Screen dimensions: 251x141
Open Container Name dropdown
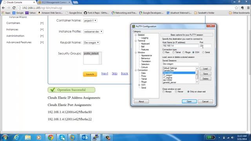tap(90, 21)
